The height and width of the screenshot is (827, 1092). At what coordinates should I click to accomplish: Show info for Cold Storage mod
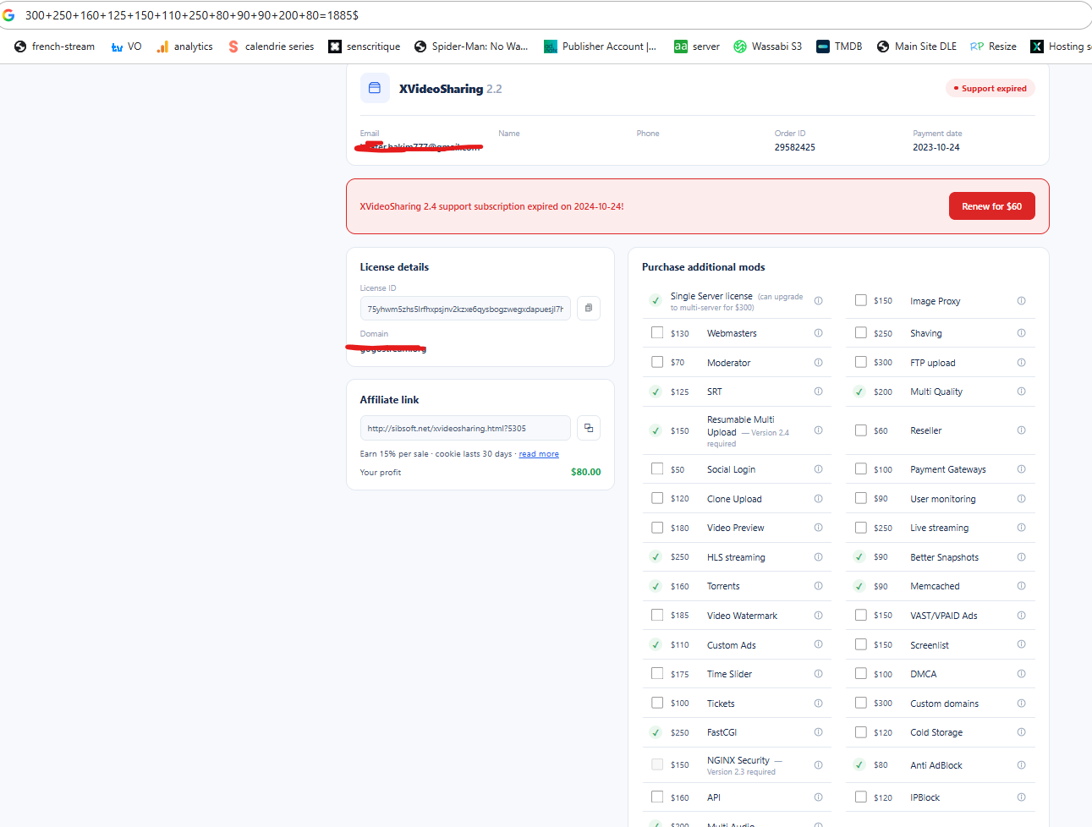[x=1021, y=732]
